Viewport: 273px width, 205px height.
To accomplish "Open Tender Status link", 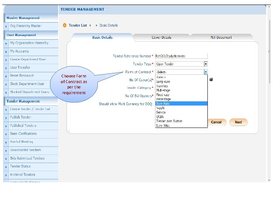I will pos(20,166).
